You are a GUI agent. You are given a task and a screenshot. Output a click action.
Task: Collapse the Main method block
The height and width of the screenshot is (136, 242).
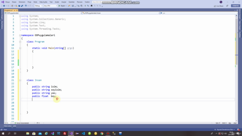click(20, 48)
